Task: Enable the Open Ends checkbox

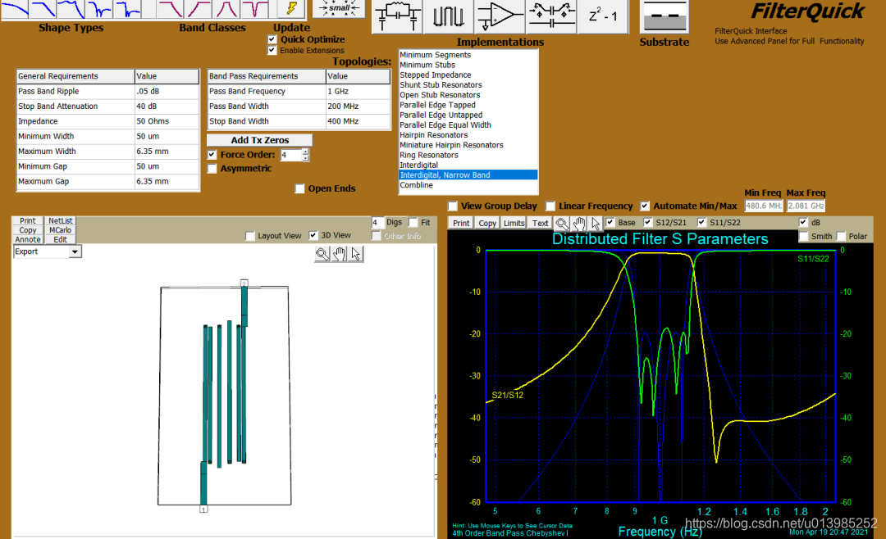Action: (x=300, y=188)
